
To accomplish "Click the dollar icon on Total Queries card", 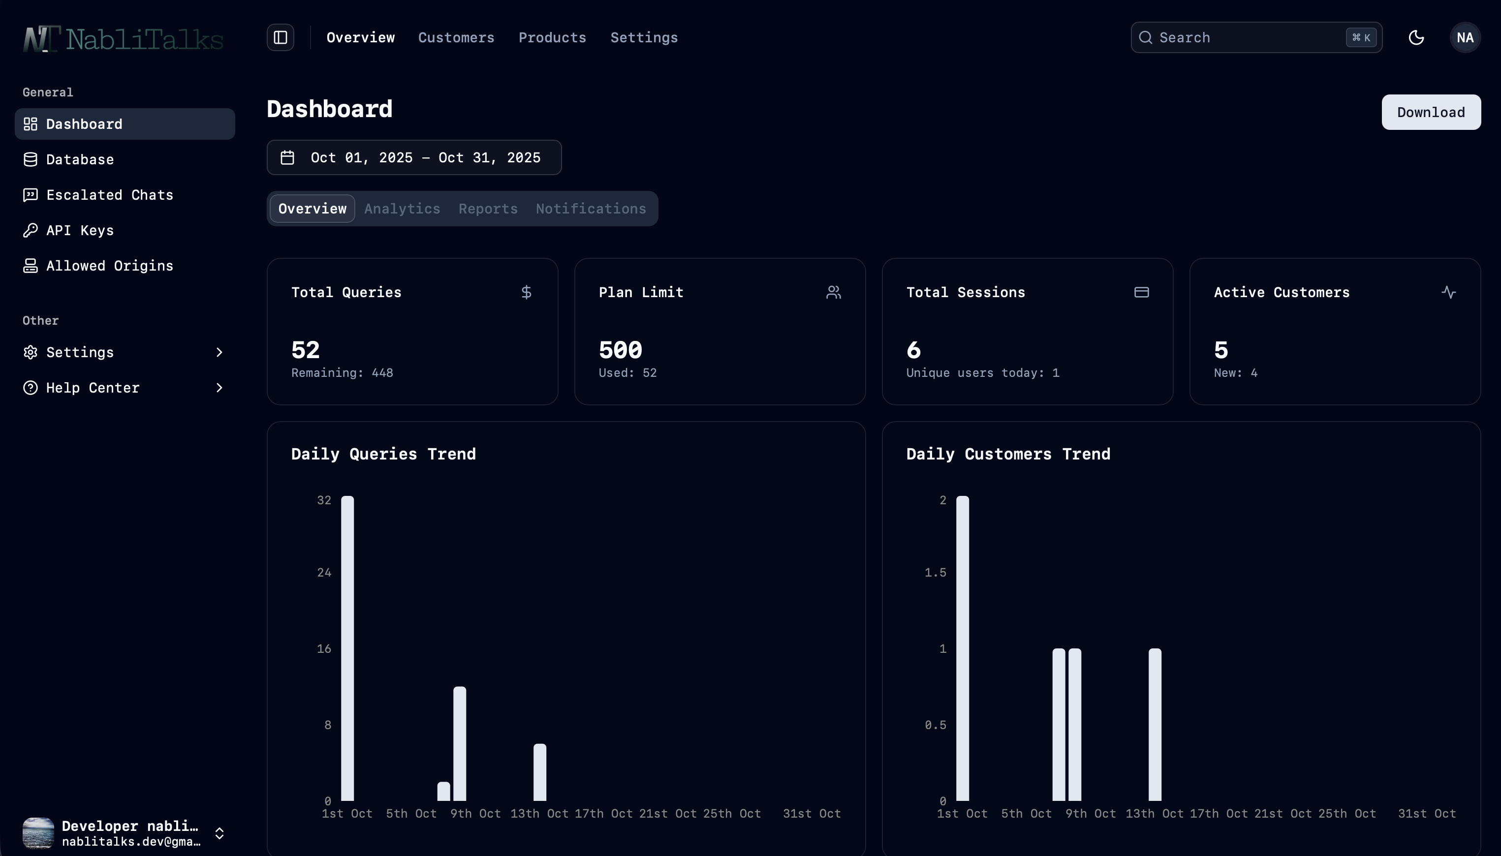I will [x=526, y=292].
